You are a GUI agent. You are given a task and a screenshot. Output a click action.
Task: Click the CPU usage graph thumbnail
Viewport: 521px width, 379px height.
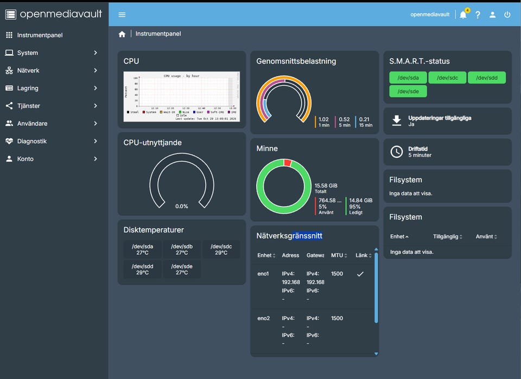click(x=182, y=97)
